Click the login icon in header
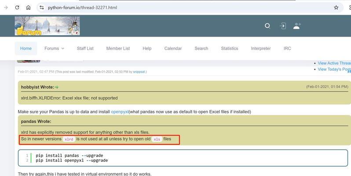This screenshot has height=176, width=351. (x=283, y=26)
